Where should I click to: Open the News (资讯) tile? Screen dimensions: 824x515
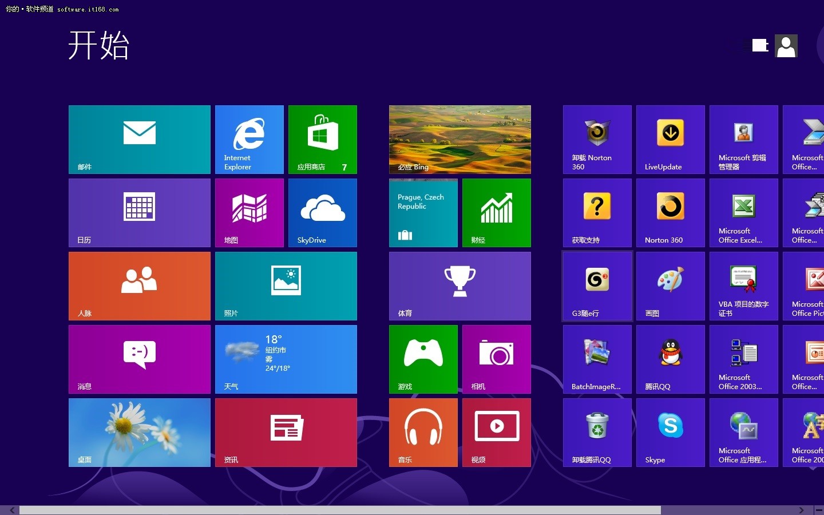[x=286, y=433]
